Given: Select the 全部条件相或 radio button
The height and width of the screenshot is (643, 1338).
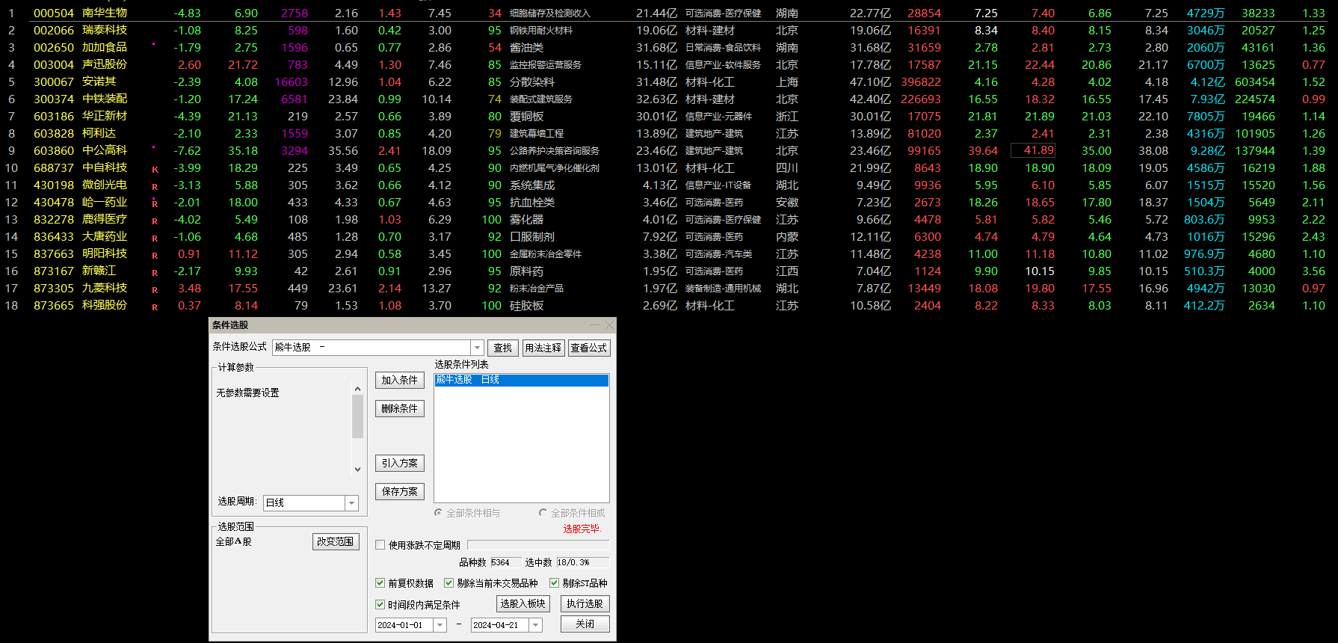Looking at the screenshot, I should tap(543, 513).
